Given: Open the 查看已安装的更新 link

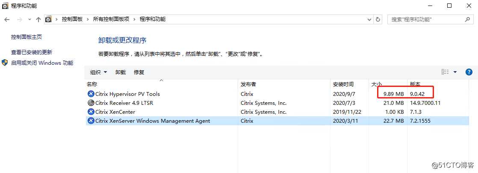Looking at the screenshot, I should click(32, 52).
